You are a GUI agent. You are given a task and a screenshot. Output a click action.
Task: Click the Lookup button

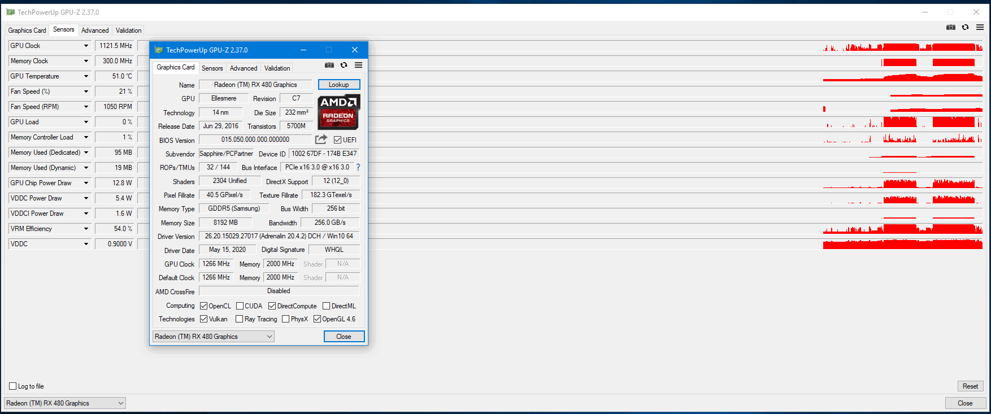[x=339, y=85]
